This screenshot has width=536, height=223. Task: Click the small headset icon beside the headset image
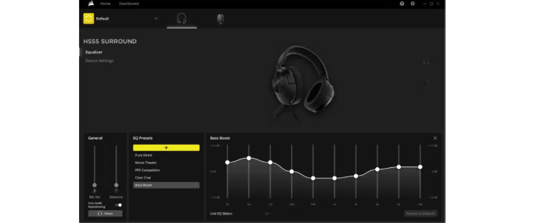click(x=426, y=61)
